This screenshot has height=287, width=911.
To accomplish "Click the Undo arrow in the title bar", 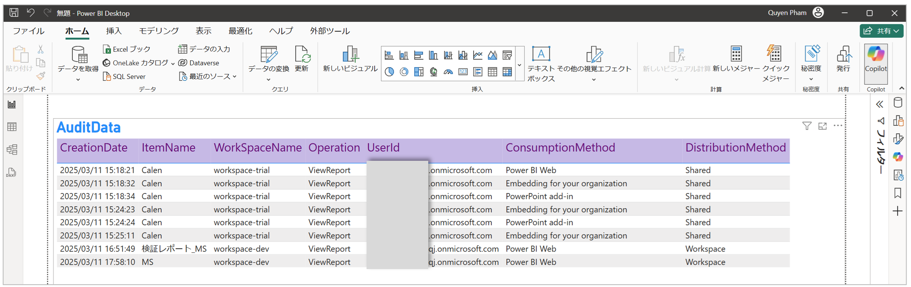I will click(x=31, y=13).
